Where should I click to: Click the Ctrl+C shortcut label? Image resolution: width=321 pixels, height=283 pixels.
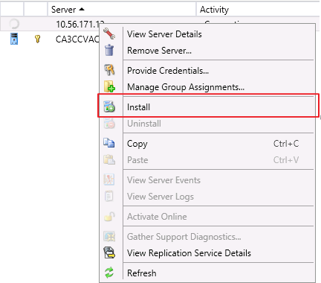286,144
